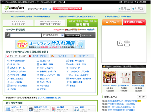Click the keyword search input field
Screen dimensions: 151x112
pyautogui.click(x=26, y=35)
